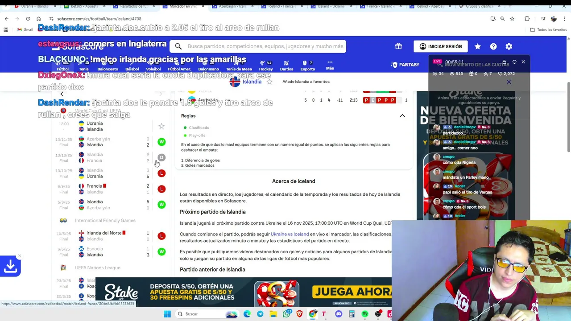The width and height of the screenshot is (571, 321).
Task: Open Telegram from taskbar
Action: tap(260, 314)
